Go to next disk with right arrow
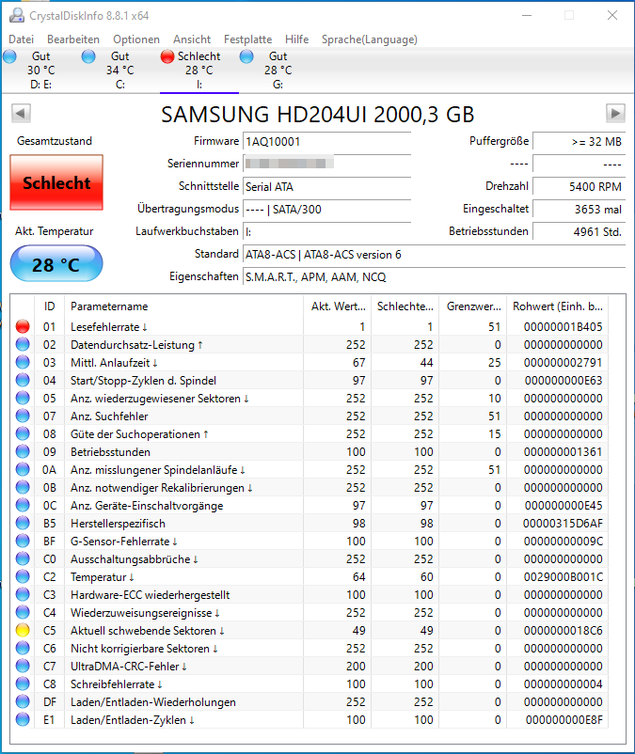The image size is (635, 754). click(615, 114)
